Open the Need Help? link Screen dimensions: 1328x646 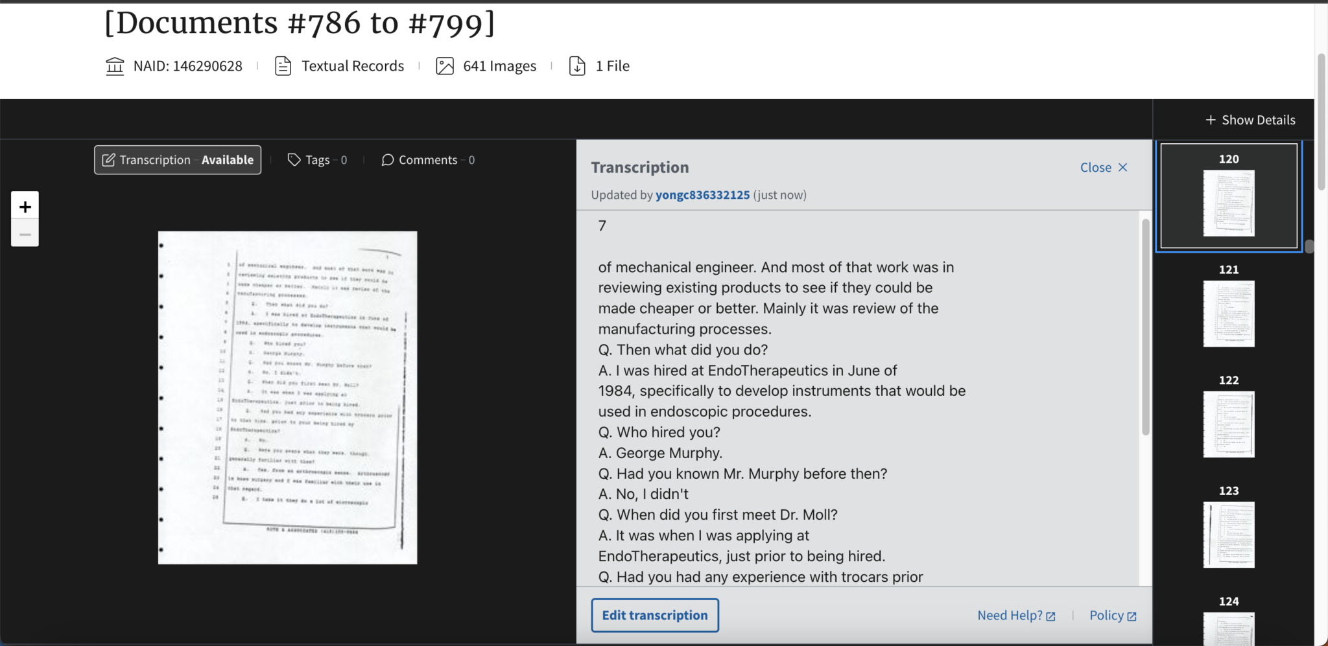point(1016,616)
